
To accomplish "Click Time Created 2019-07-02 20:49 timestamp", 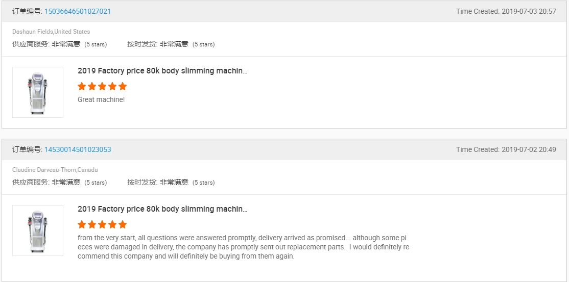I will point(506,149).
